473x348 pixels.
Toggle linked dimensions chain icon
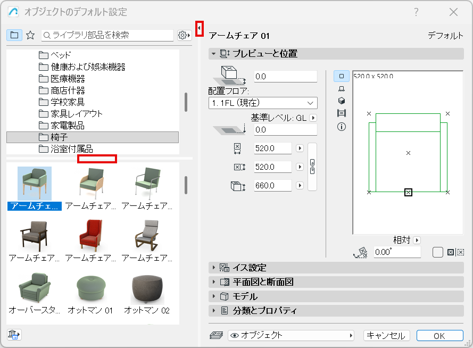tap(312, 167)
